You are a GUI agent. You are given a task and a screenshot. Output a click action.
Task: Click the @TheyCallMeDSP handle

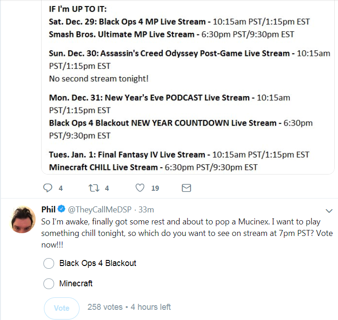point(100,210)
